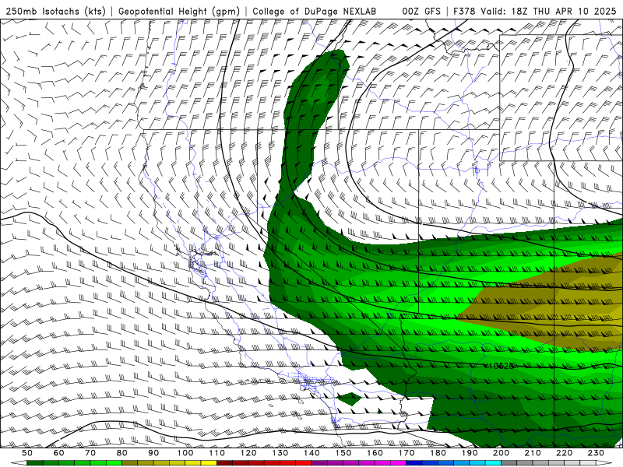Click the 160 value on the color scale
The height and width of the screenshot is (467, 623).
tap(375, 453)
